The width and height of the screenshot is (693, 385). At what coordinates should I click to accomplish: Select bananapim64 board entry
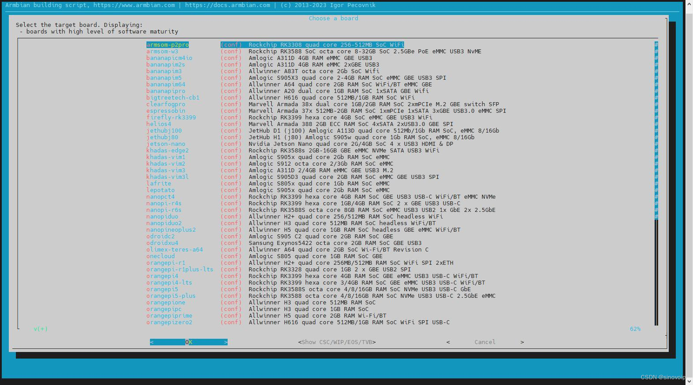(x=289, y=84)
